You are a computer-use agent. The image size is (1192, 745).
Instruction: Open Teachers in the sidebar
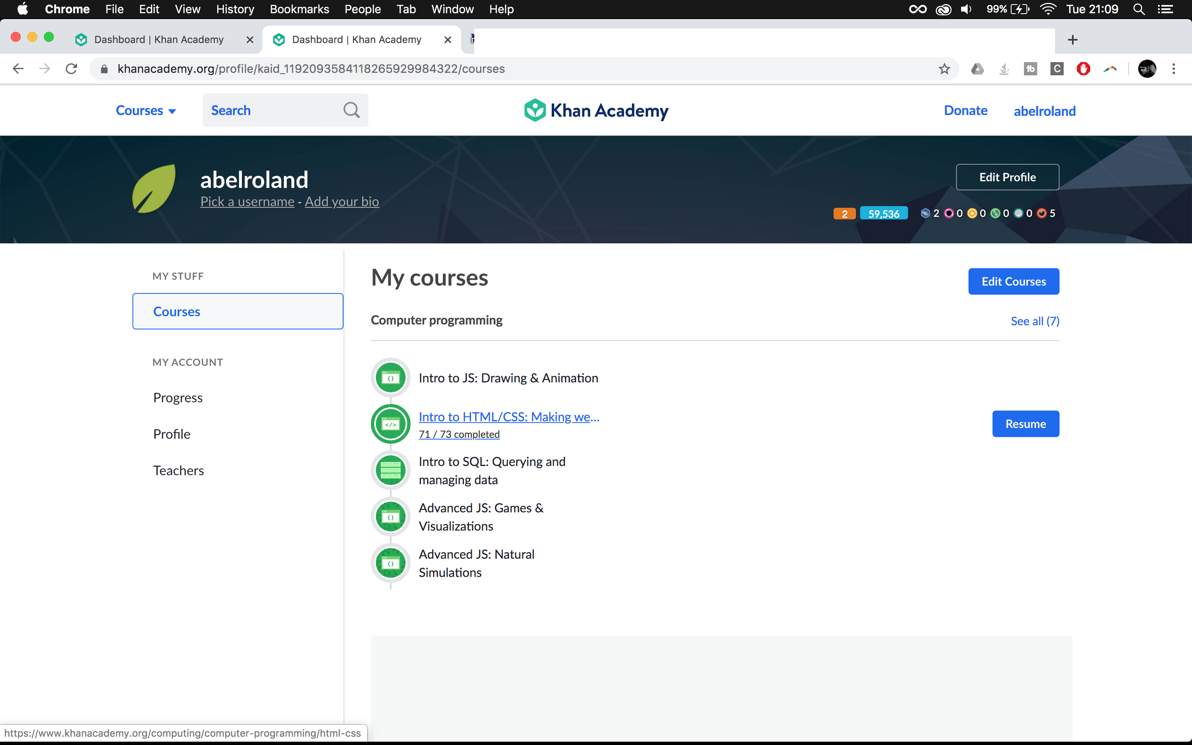point(178,471)
